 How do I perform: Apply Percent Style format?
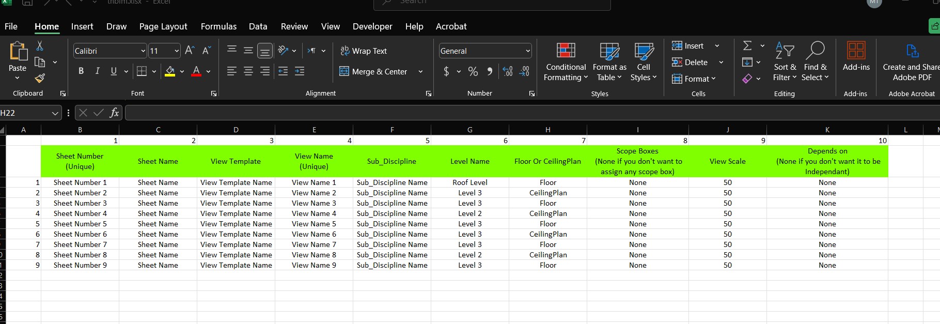[473, 71]
